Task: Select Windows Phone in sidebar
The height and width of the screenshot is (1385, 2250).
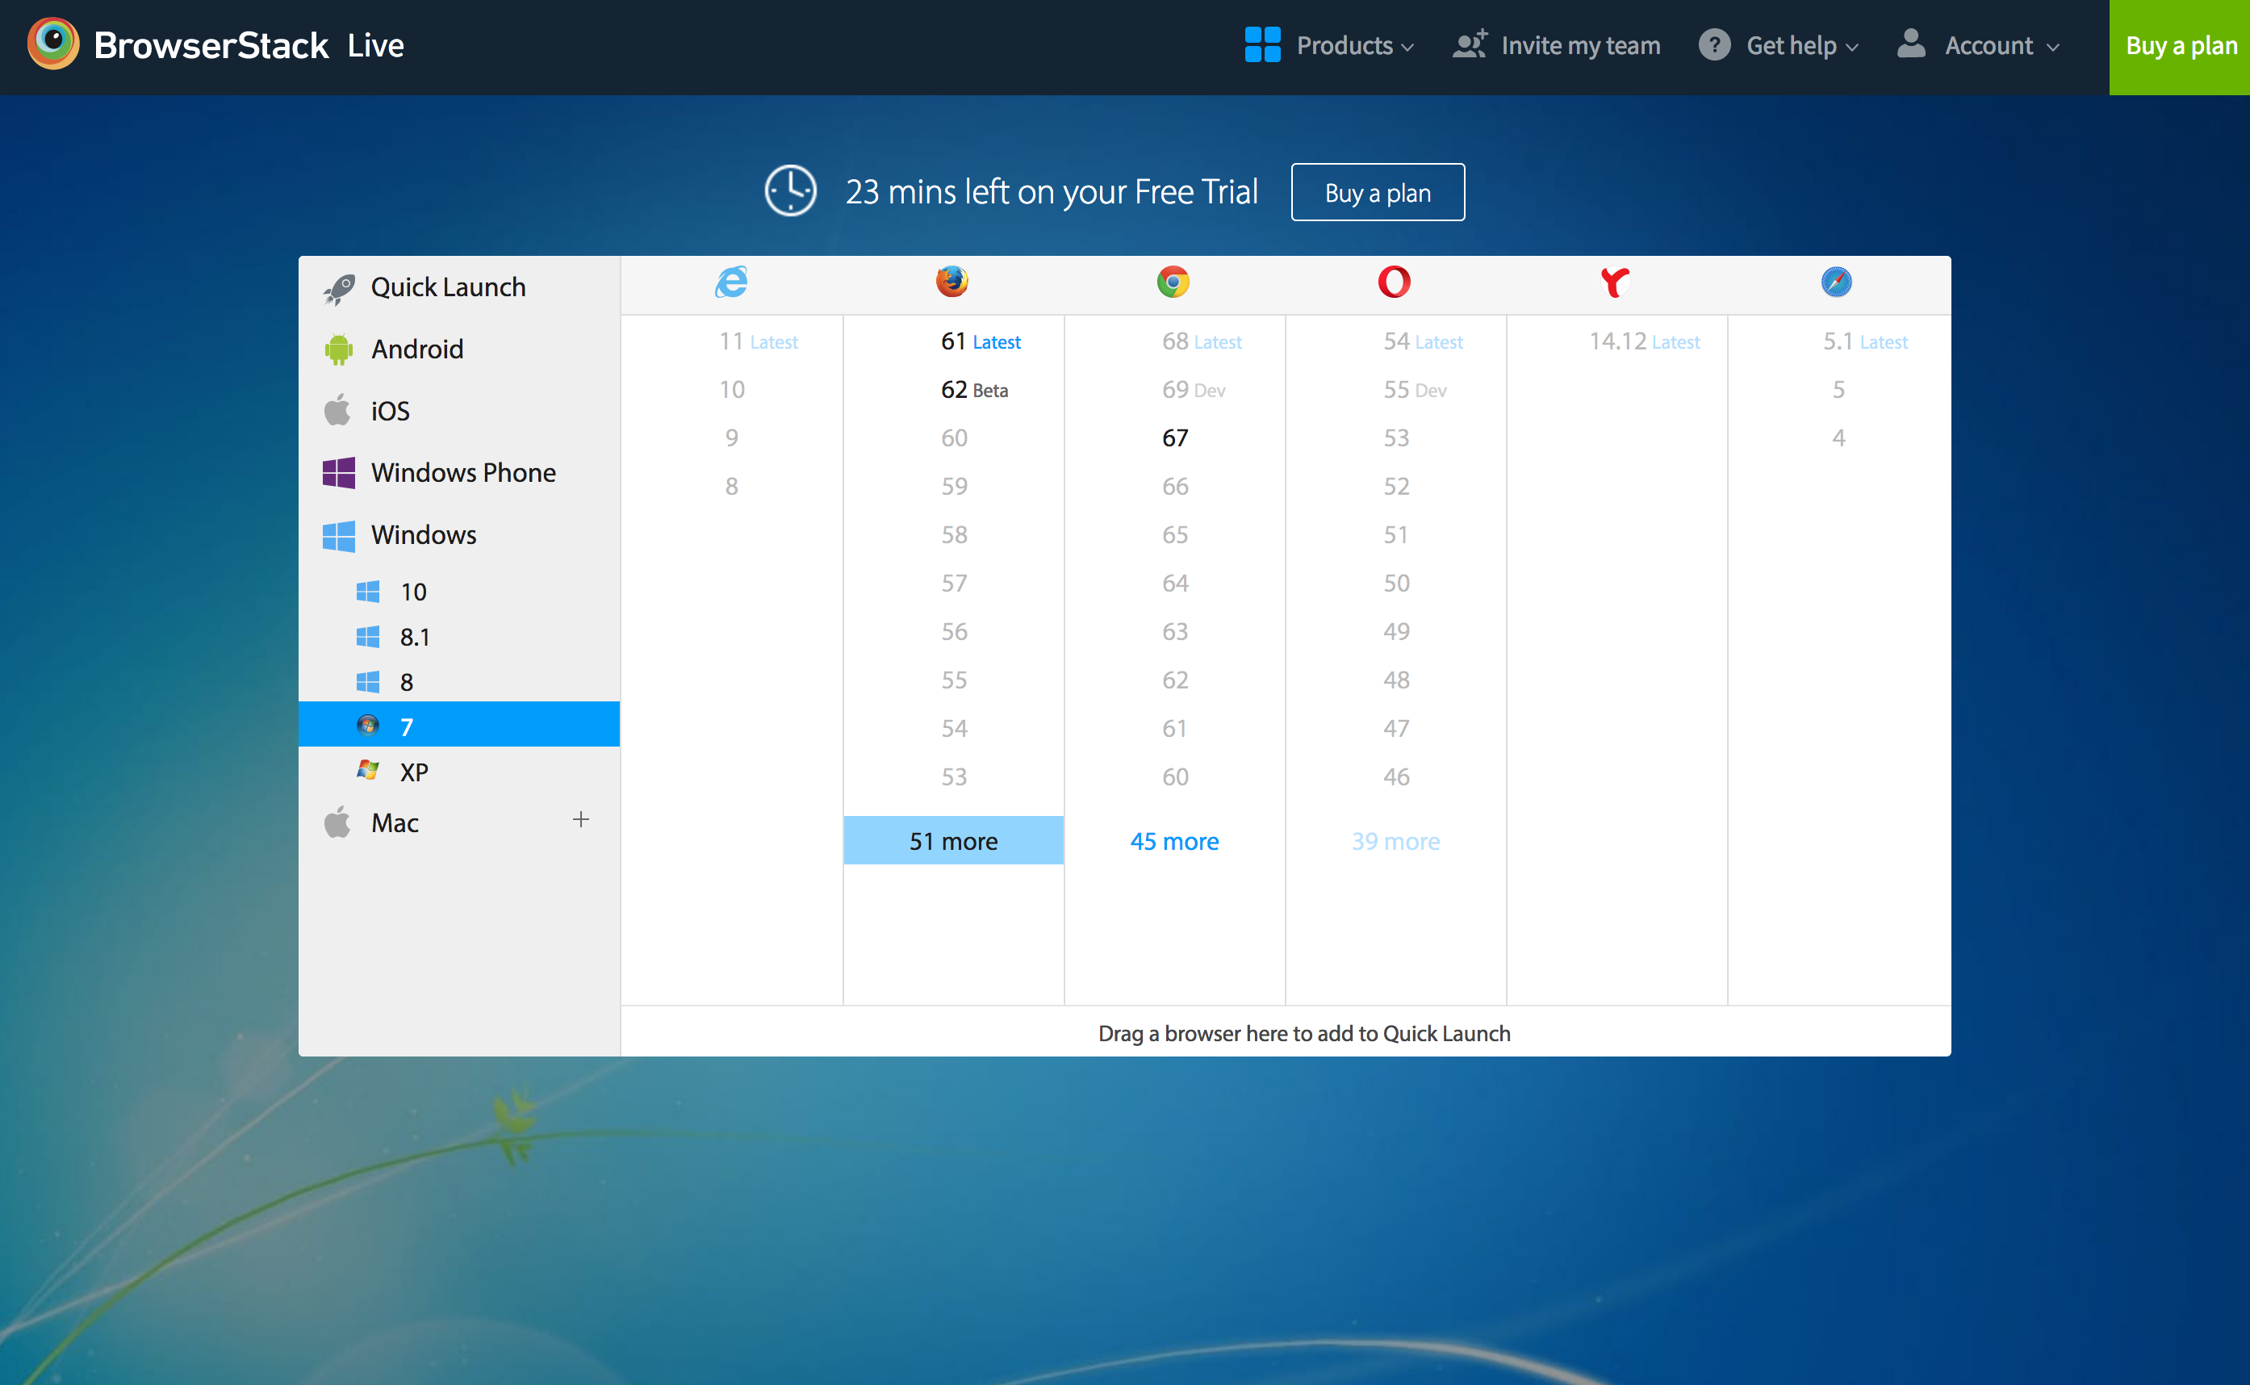Action: click(458, 473)
